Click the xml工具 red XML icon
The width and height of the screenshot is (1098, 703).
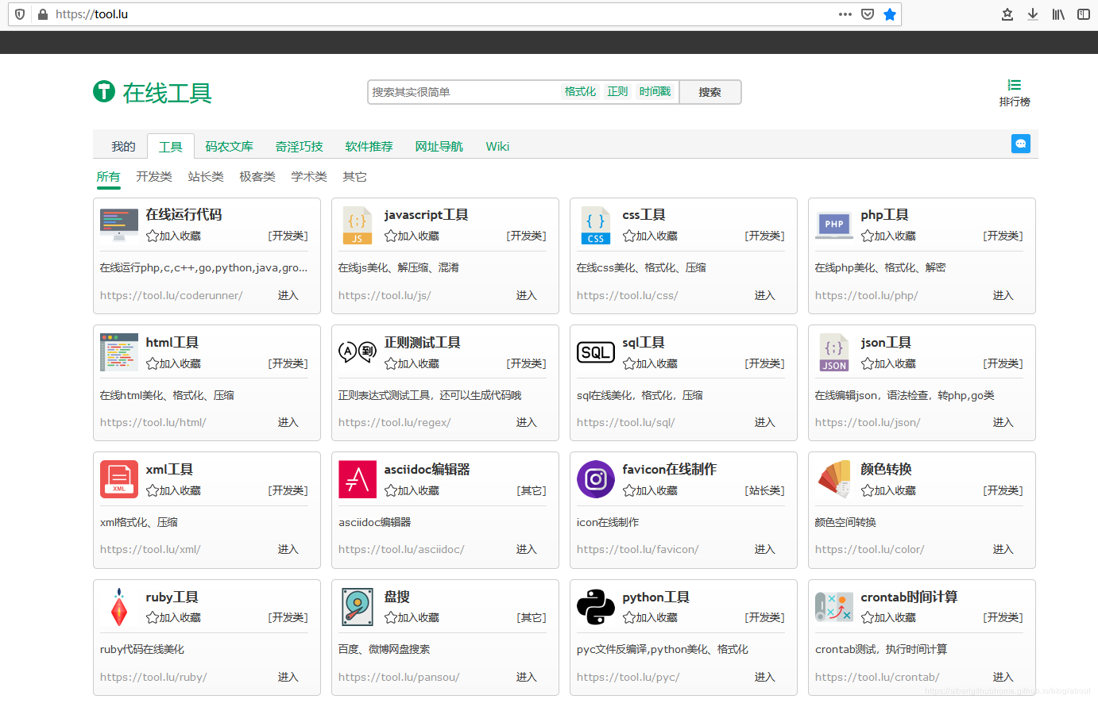click(119, 479)
